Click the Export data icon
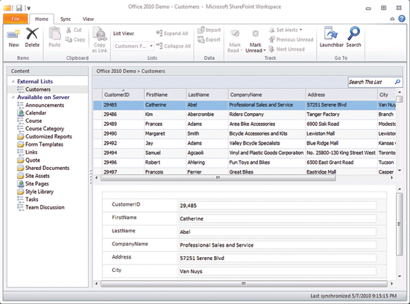410x304 pixels. click(x=201, y=39)
